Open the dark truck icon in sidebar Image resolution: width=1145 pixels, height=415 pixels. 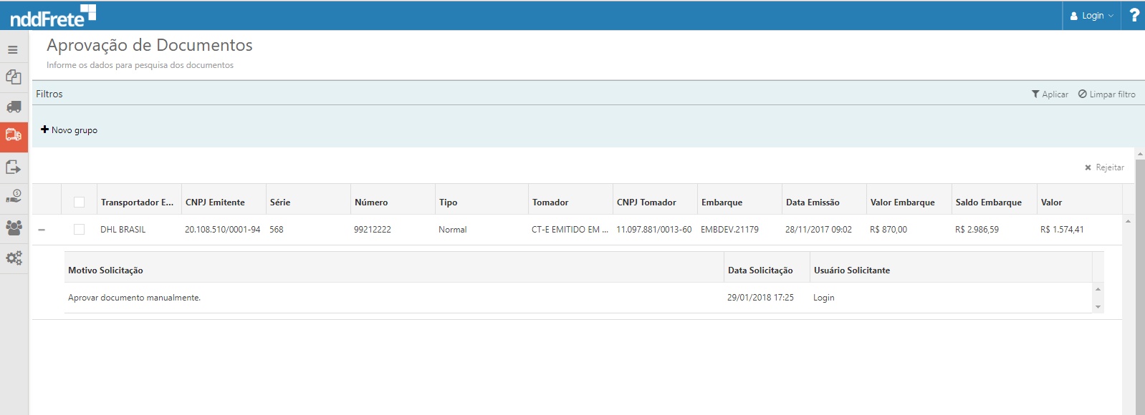pos(14,107)
